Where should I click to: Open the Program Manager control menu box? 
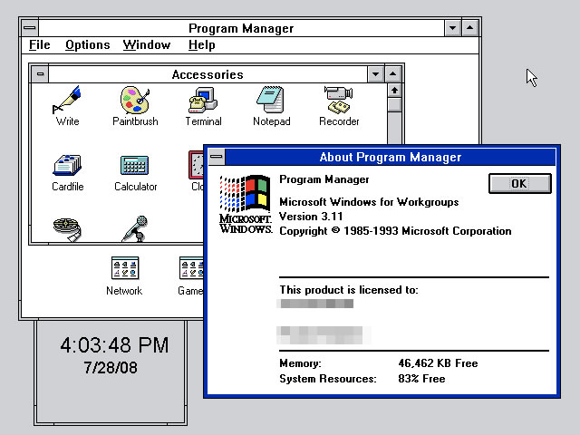pyautogui.click(x=29, y=27)
